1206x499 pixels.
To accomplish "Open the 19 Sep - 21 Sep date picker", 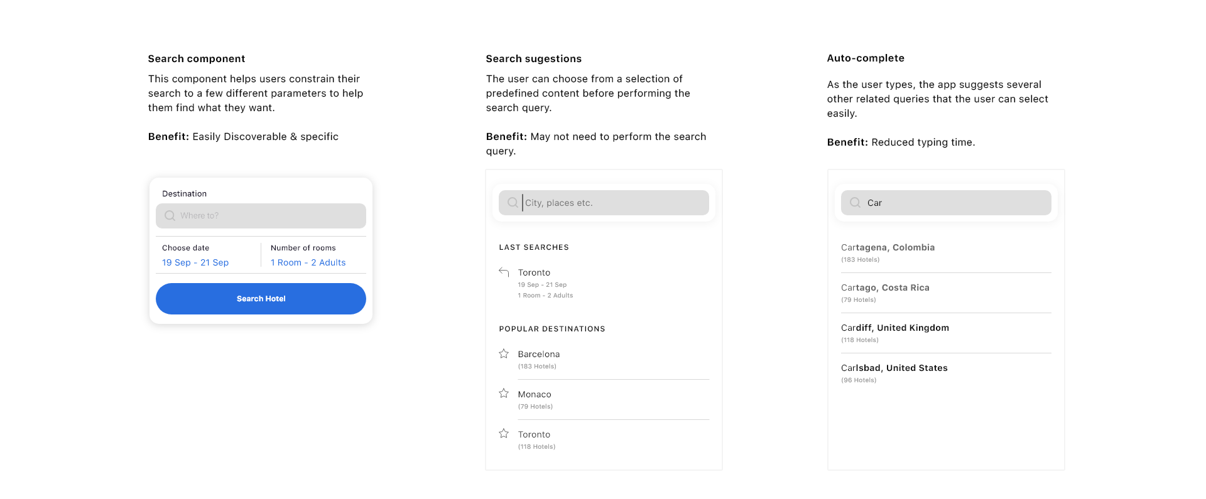I will (195, 262).
